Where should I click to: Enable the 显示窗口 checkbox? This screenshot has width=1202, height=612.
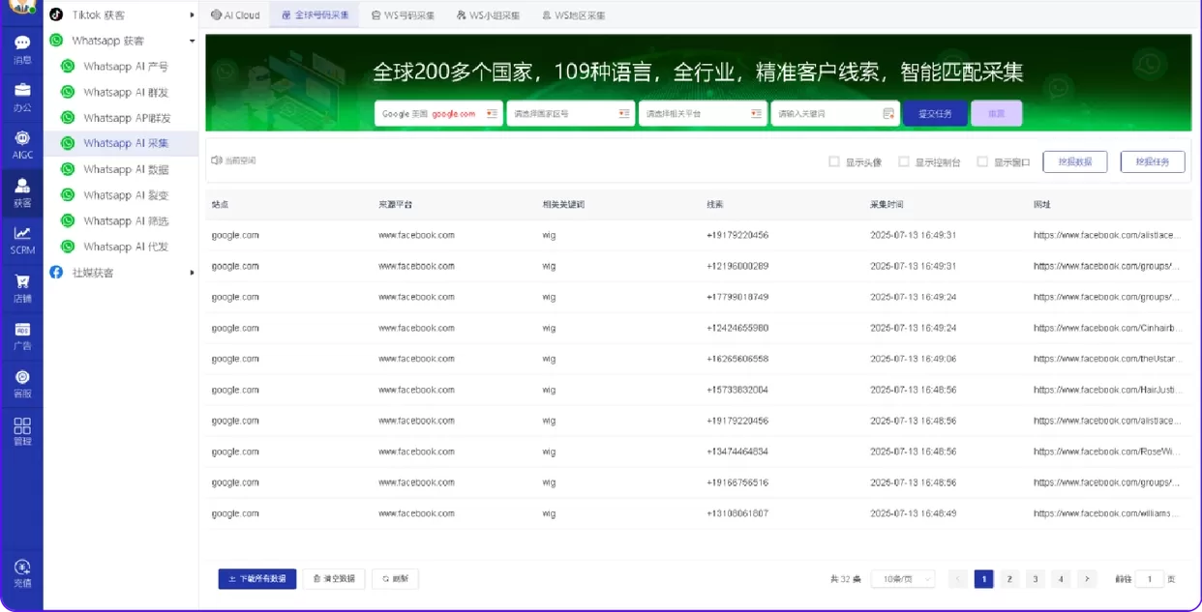click(981, 161)
